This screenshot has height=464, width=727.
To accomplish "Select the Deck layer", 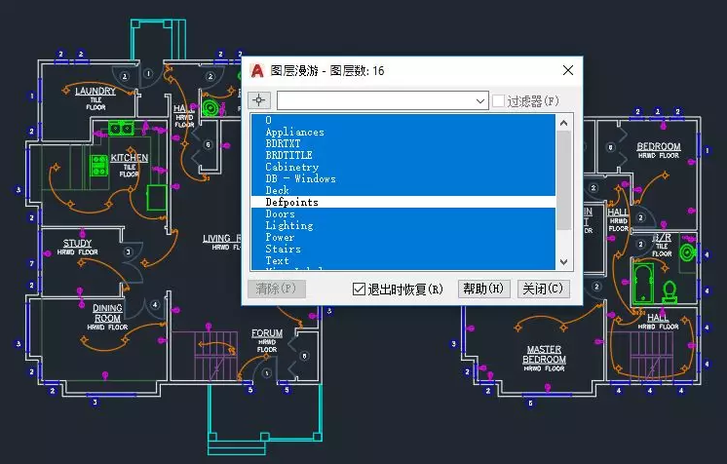I will tap(402, 190).
